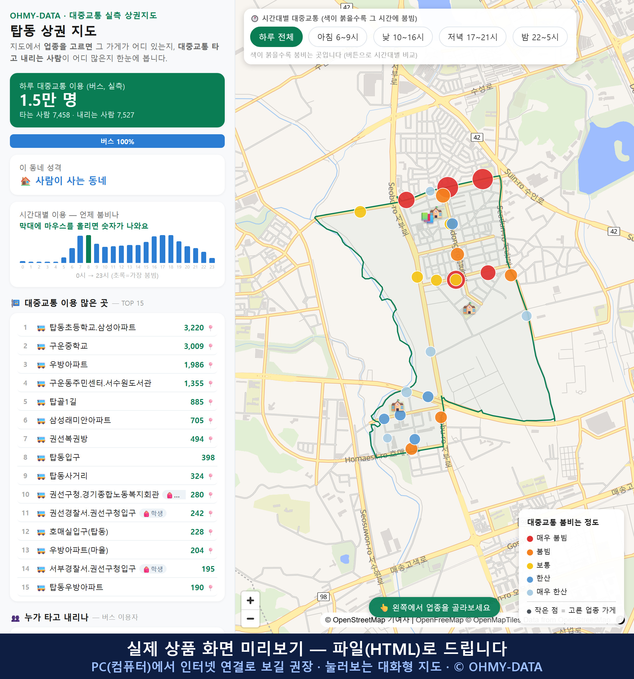Image resolution: width=634 pixels, height=679 pixels.
Task: Select the 권선복권방 list entry
Action: [117, 439]
